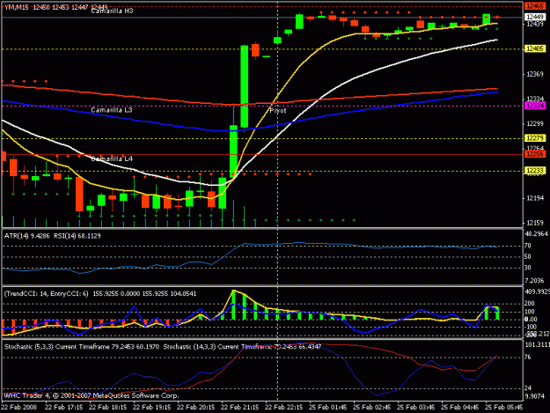Click the red 12256 price tag
550x413 pixels.
pos(534,154)
